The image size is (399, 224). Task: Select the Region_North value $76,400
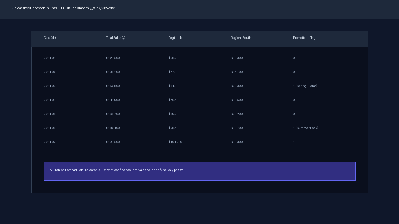click(x=174, y=100)
